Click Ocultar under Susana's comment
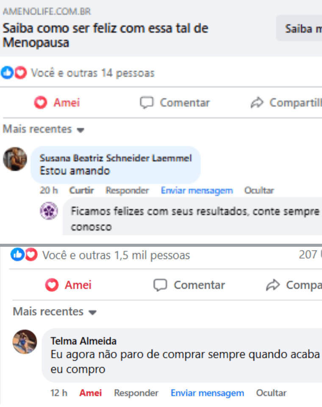The image size is (322, 407). coord(259,191)
